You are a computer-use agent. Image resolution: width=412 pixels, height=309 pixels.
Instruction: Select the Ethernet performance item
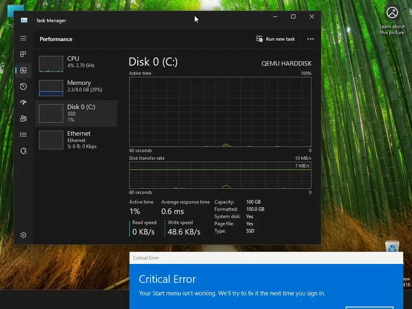tap(76, 140)
